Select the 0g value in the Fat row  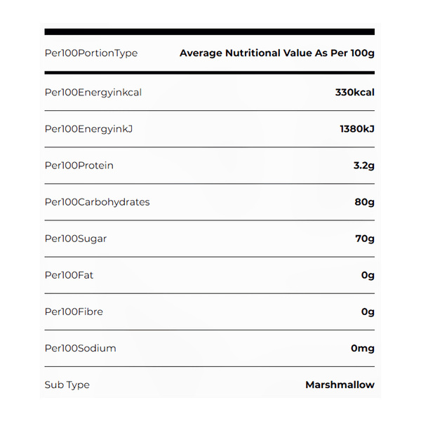coord(368,275)
